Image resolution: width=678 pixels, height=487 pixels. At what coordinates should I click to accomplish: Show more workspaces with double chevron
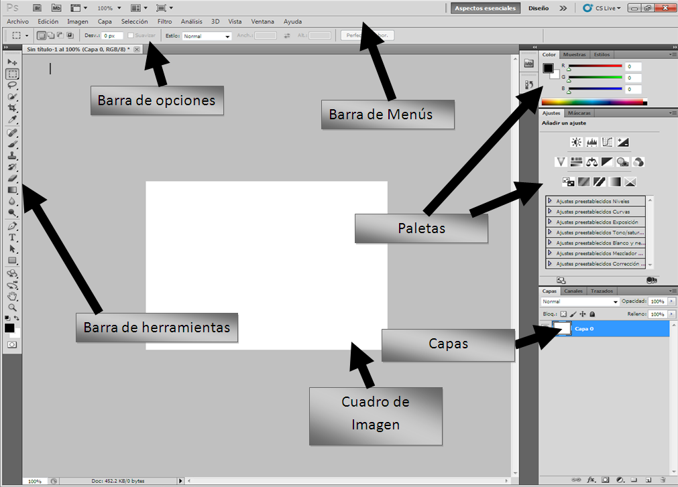(563, 8)
